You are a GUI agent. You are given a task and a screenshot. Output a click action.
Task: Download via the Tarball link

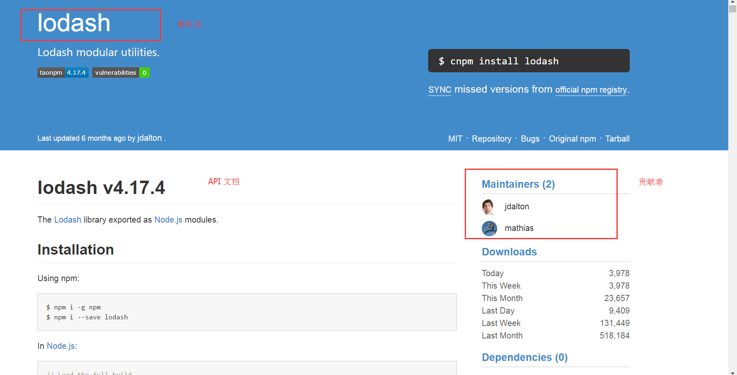coord(617,139)
